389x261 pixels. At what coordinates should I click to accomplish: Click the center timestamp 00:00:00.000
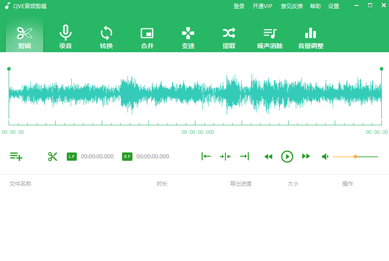tap(198, 132)
